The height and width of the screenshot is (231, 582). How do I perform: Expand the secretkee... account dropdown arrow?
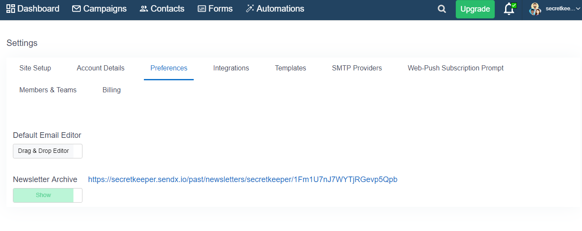pyautogui.click(x=578, y=9)
